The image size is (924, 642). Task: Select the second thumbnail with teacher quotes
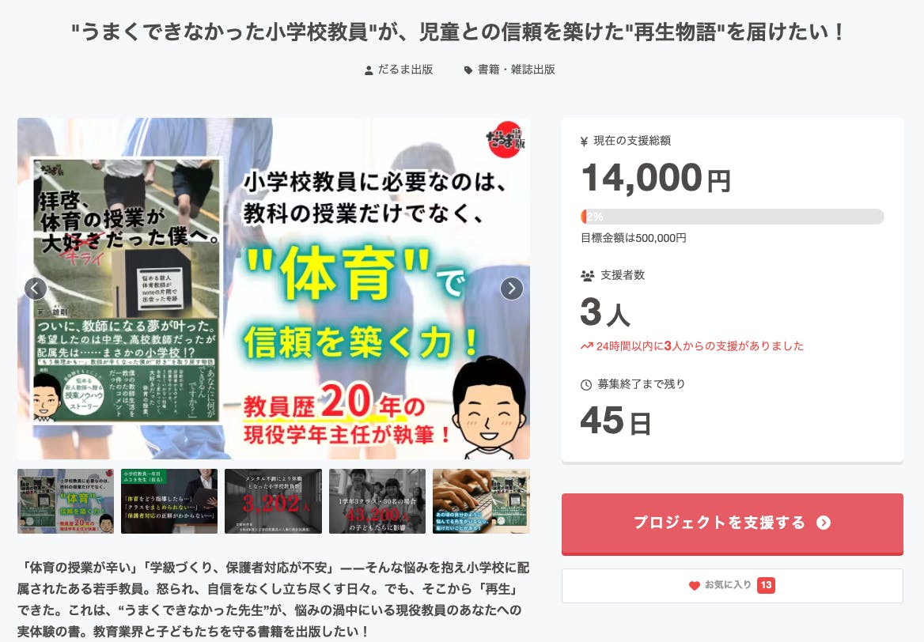point(169,501)
